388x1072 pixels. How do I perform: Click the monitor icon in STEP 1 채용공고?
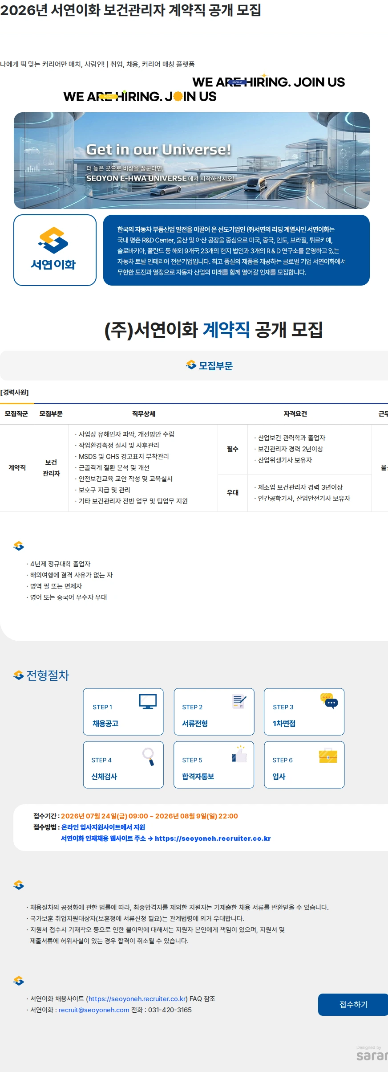pyautogui.click(x=148, y=701)
